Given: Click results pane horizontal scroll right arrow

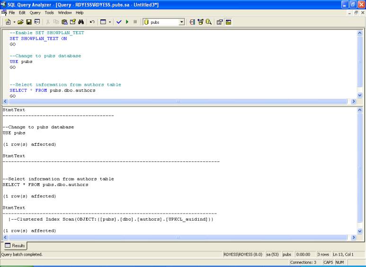Looking at the screenshot, I should point(353,237).
